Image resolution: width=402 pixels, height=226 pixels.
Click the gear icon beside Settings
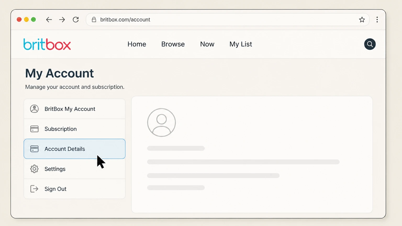[x=34, y=169]
